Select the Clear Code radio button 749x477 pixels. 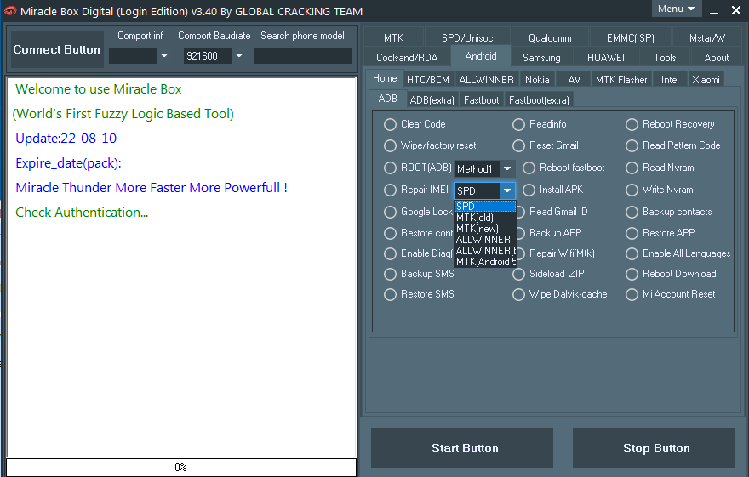tap(391, 124)
